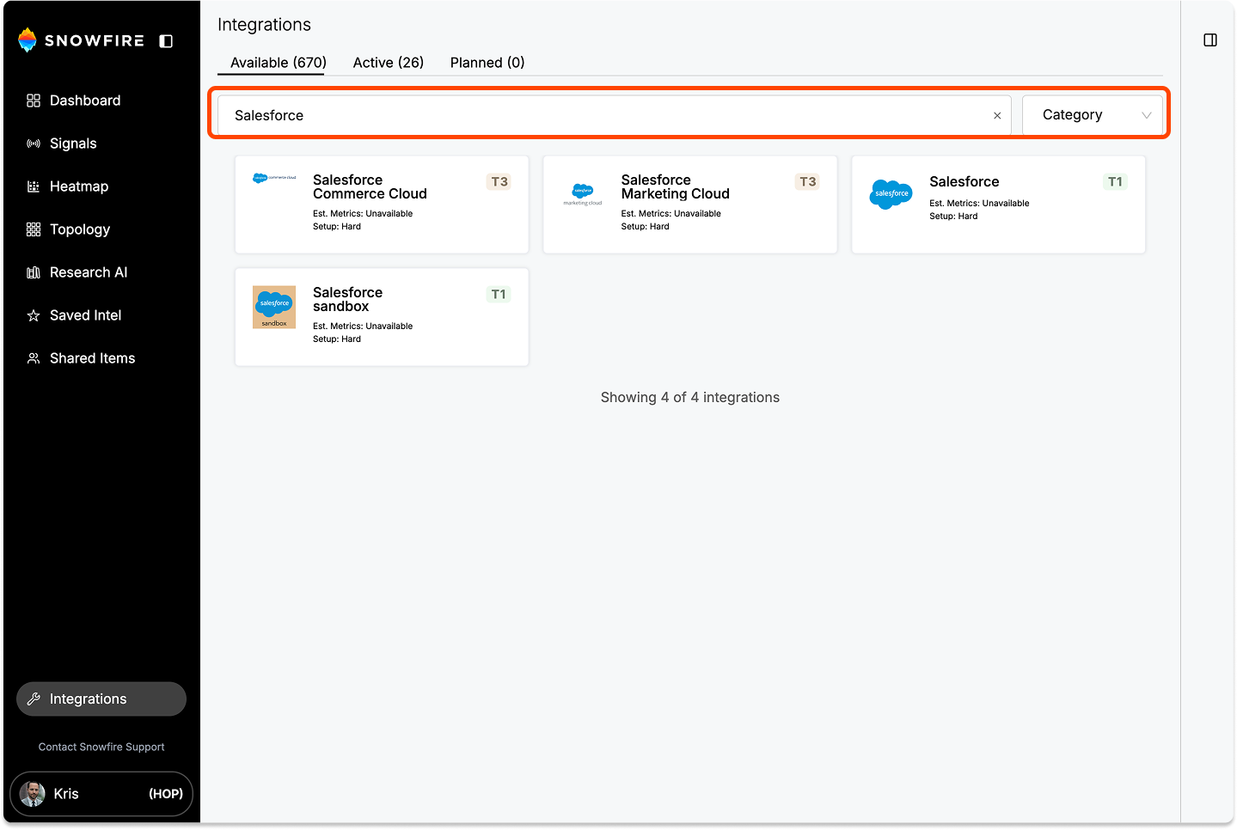
Task: Click the Signals broadcast icon
Action: point(34,143)
